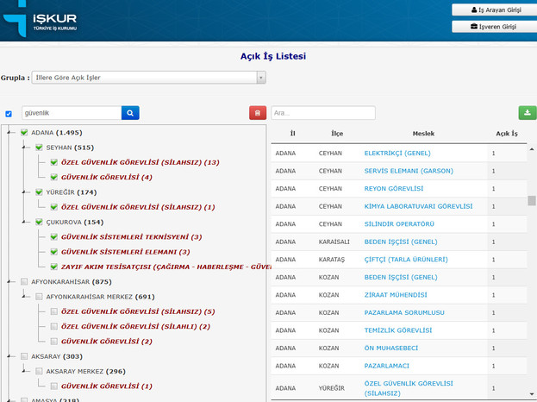Image resolution: width=537 pixels, height=402 pixels.
Task: Click the blue search magnifier button
Action: pyautogui.click(x=130, y=113)
